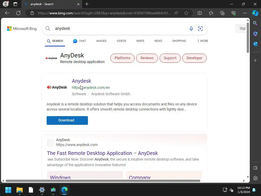Click the search magnifier in the Bing box

(x=48, y=29)
